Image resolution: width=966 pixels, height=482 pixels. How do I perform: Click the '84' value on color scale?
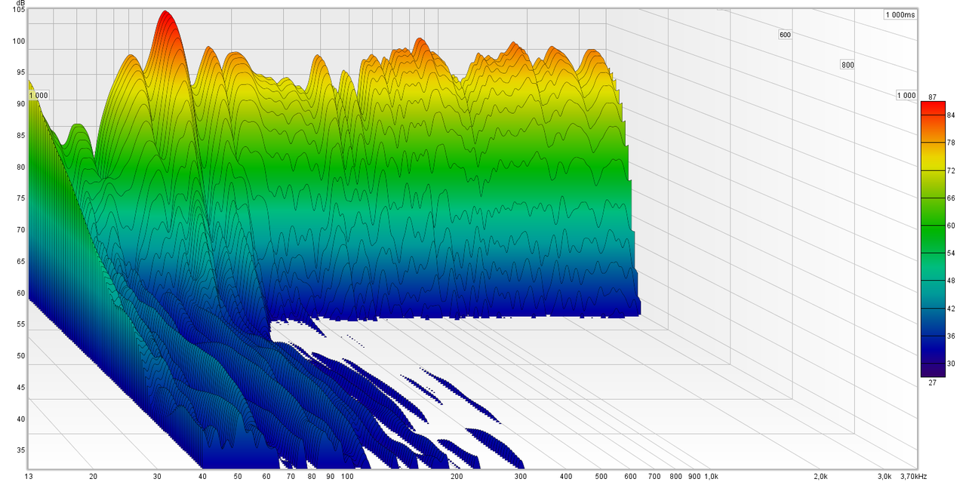pyautogui.click(x=952, y=115)
